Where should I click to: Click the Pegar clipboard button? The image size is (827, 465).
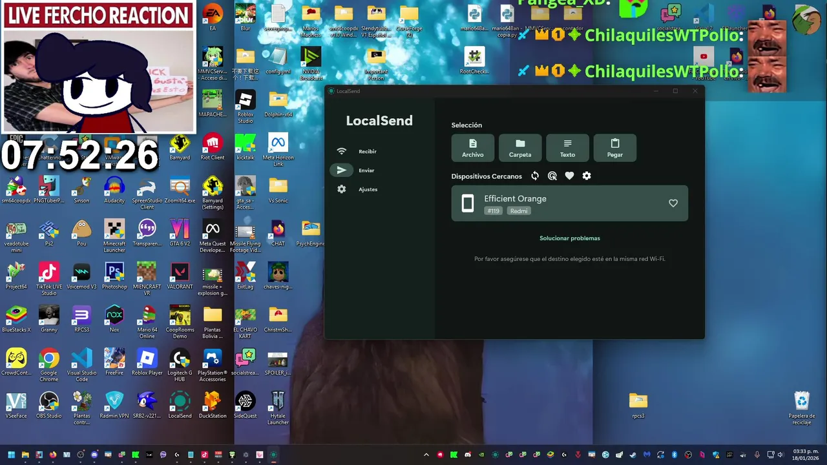click(615, 148)
